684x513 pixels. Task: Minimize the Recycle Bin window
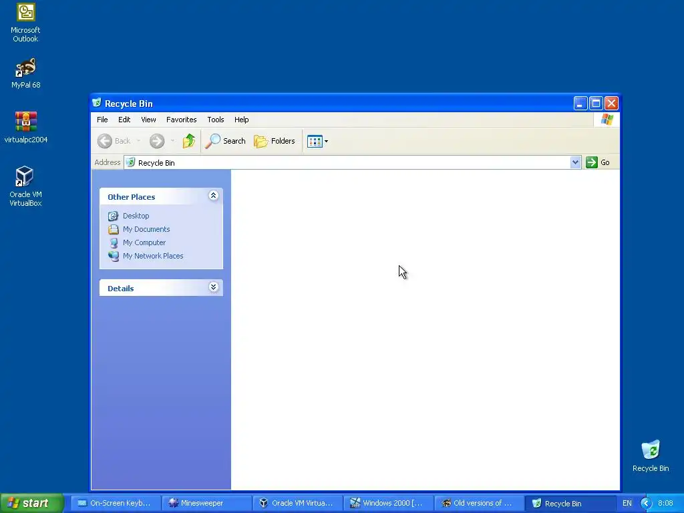(x=580, y=104)
